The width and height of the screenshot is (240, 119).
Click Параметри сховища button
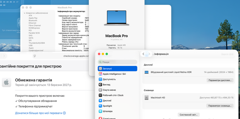(x=220, y=106)
